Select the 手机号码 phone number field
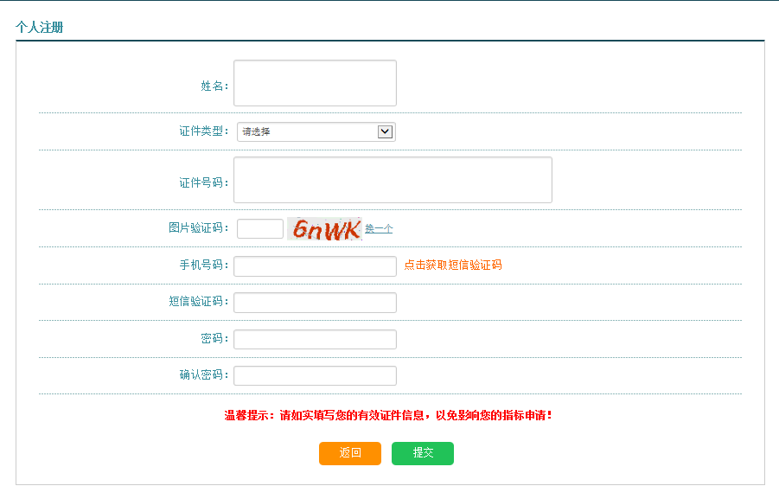 tap(315, 265)
